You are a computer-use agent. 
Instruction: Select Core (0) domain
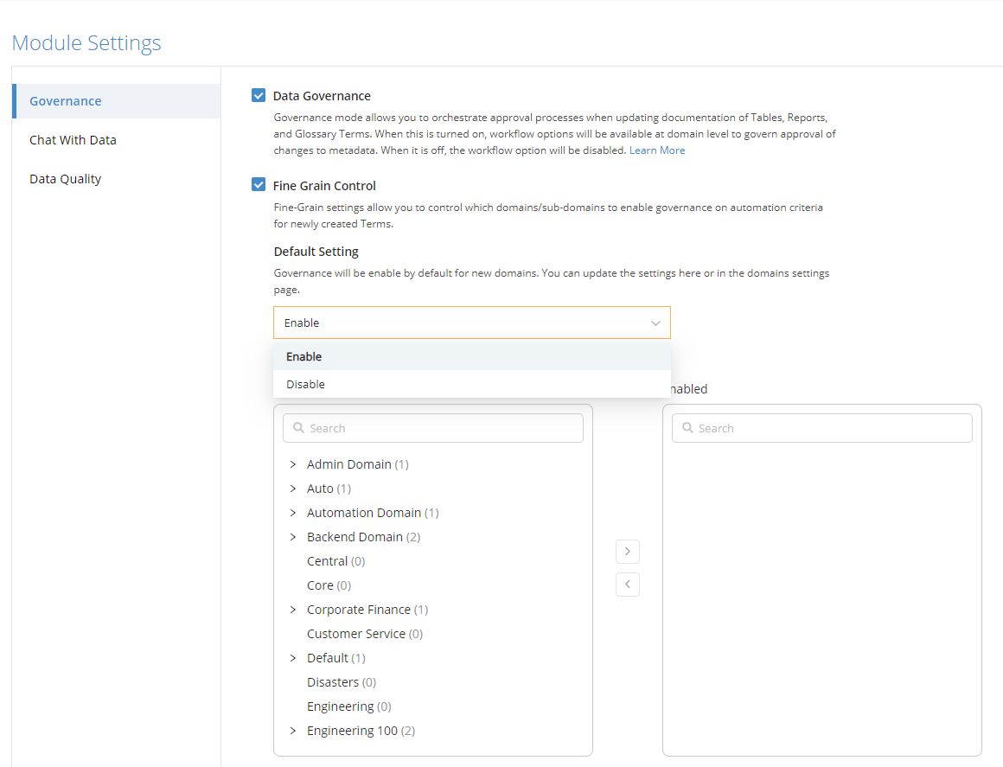coord(329,585)
